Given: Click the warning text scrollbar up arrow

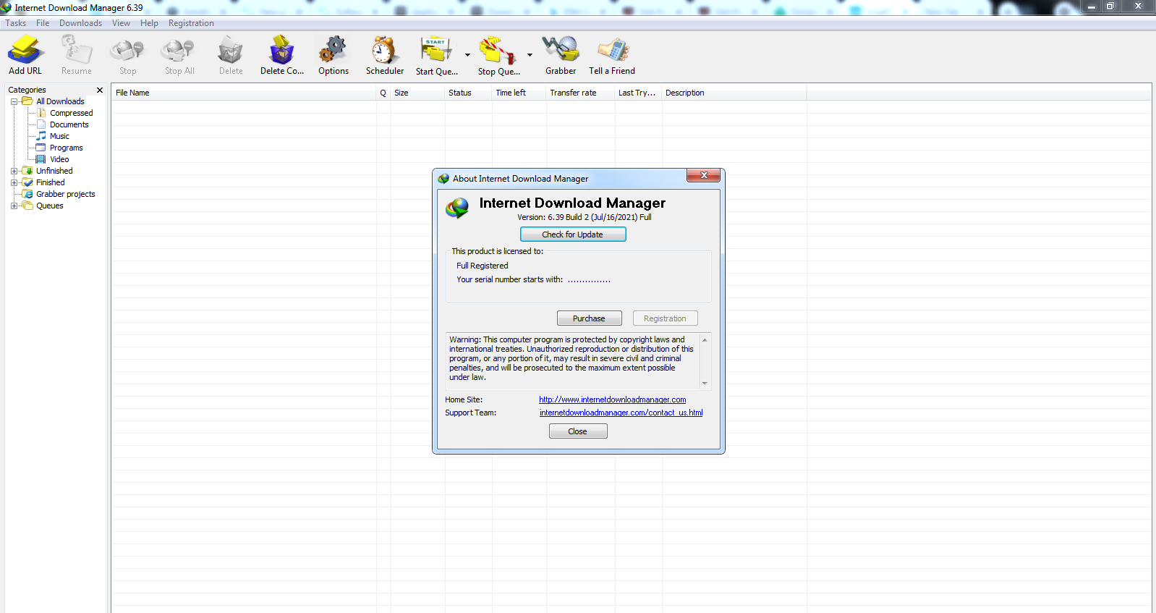Looking at the screenshot, I should [705, 339].
